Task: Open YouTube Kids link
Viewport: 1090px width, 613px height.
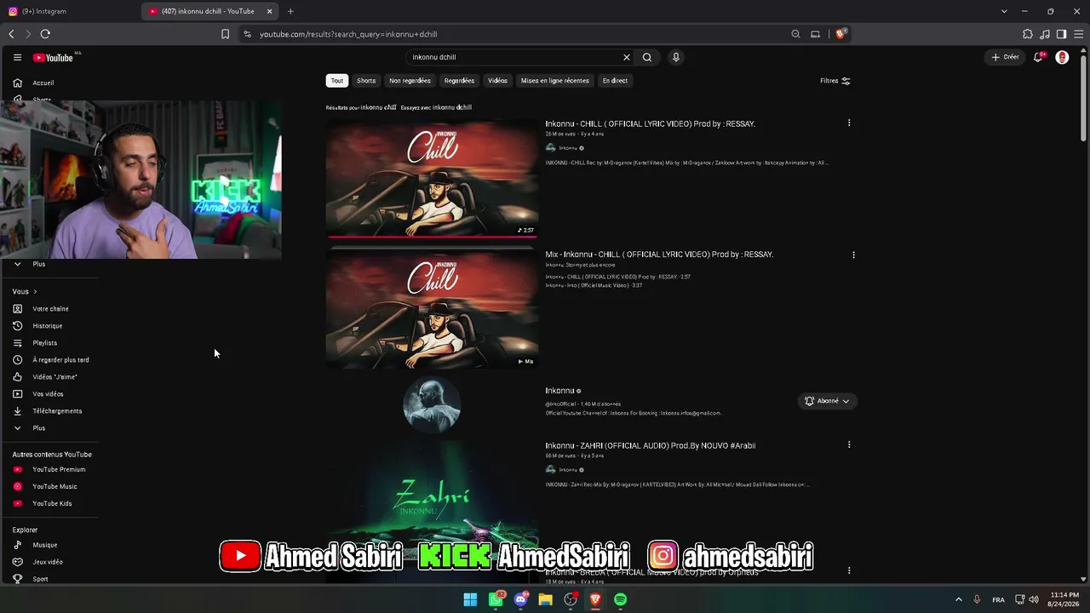Action: point(51,503)
